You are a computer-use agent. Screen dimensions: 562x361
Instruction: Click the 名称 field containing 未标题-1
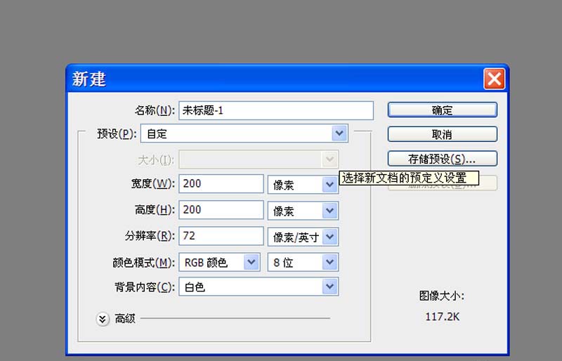(x=276, y=111)
